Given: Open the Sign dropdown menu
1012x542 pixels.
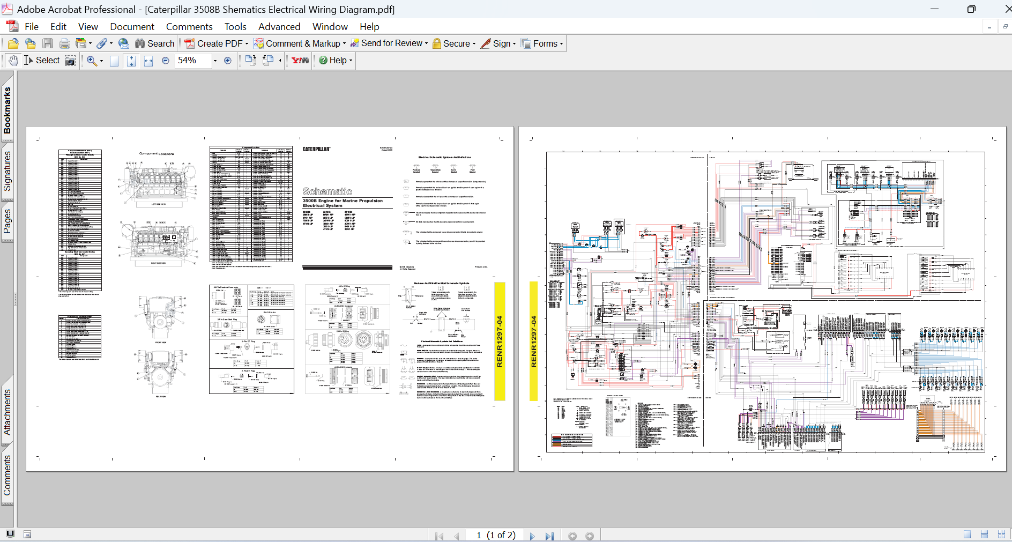Looking at the screenshot, I should pos(498,43).
